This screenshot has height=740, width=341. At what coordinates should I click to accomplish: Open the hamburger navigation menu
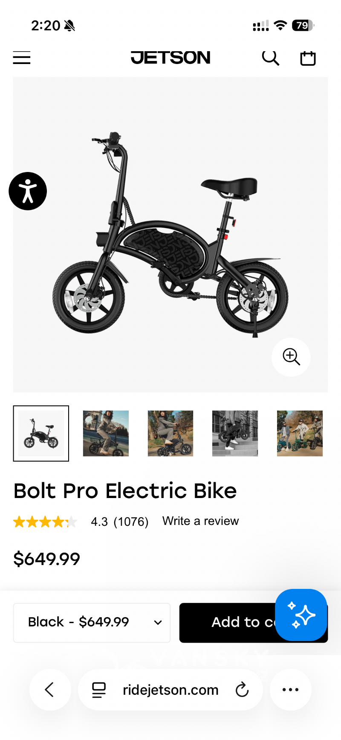[x=22, y=58]
